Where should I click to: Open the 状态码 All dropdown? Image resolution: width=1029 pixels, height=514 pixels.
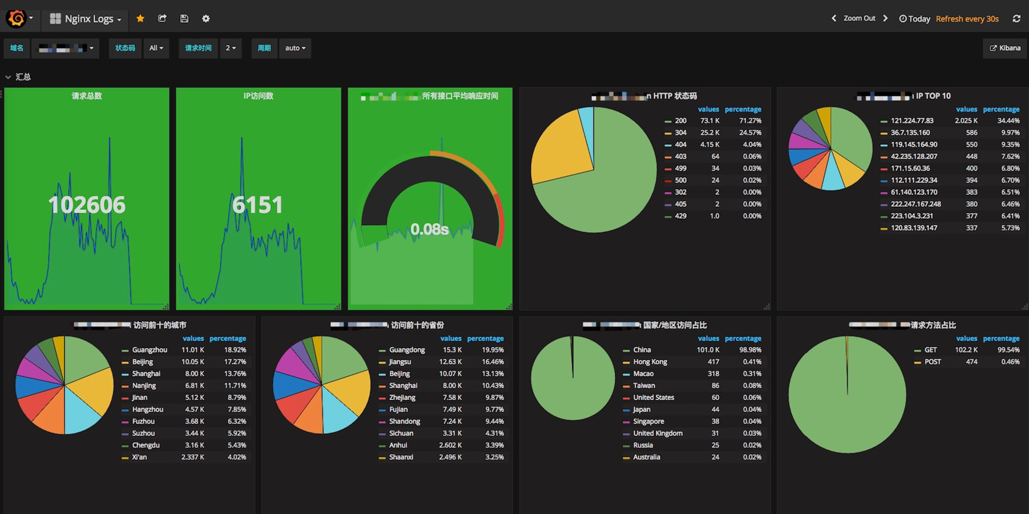click(x=156, y=48)
